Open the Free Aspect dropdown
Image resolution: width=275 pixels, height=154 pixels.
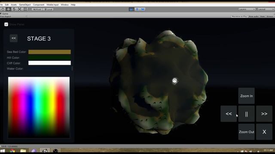[x=13, y=16]
